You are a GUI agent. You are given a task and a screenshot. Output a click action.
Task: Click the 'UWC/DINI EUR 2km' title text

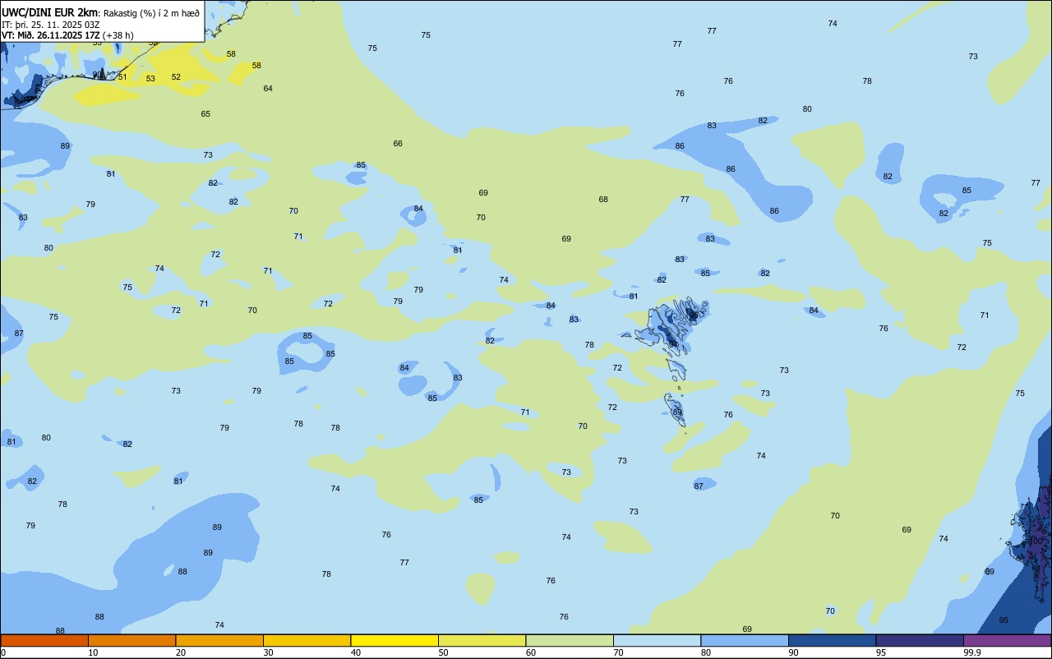point(49,12)
